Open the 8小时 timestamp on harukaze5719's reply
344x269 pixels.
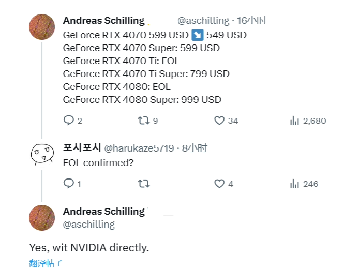point(196,148)
